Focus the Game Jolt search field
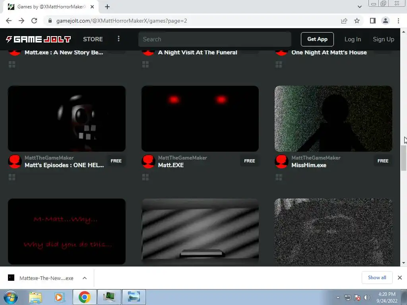 click(x=215, y=39)
